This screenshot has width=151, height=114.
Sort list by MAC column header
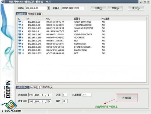(59, 19)
